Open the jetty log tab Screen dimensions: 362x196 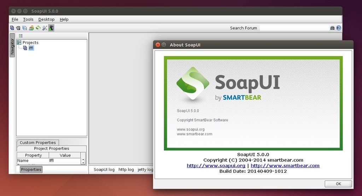click(145, 170)
